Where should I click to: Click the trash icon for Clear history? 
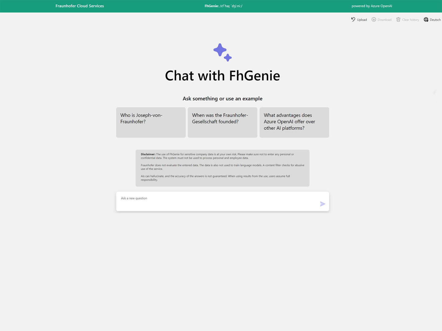(398, 19)
